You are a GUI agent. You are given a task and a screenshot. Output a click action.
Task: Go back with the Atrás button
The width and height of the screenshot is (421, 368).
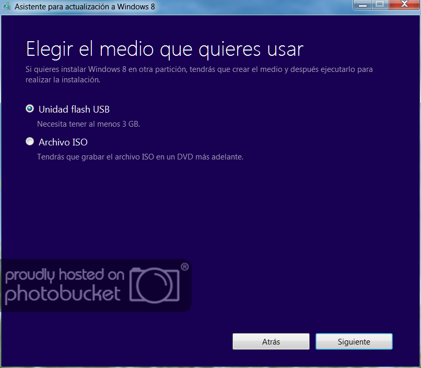(x=271, y=341)
